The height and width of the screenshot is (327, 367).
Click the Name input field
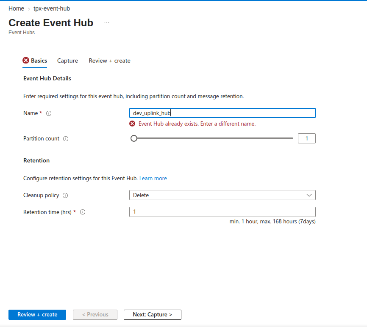coord(222,113)
